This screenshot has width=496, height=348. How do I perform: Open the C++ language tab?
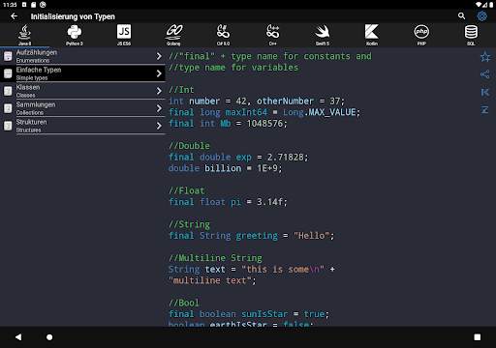tap(273, 35)
